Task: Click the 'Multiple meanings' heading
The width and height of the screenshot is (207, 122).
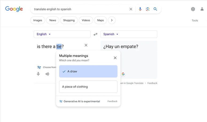Action: tap(73, 56)
